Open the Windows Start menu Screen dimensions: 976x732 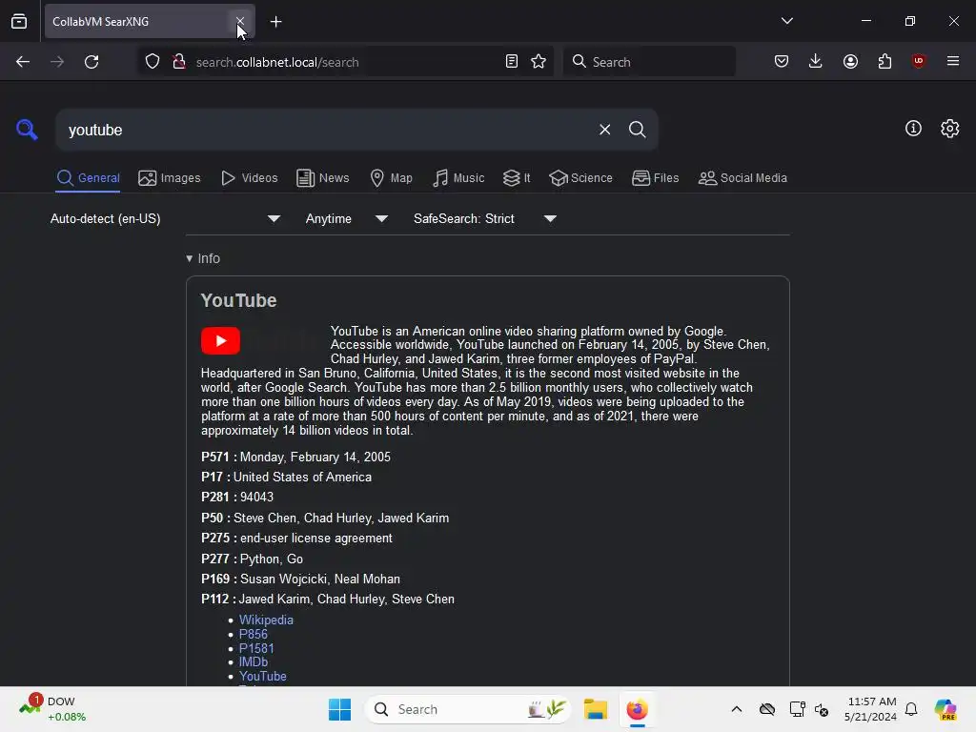point(340,709)
